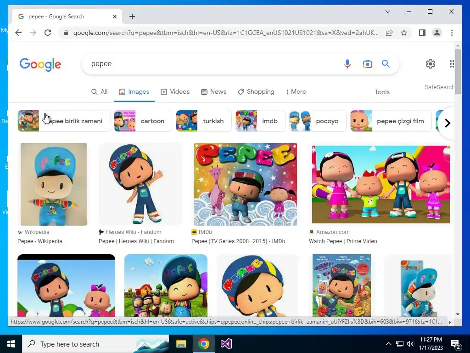The image size is (470, 353).
Task: Filter by the cartoon chip
Action: pos(143,121)
